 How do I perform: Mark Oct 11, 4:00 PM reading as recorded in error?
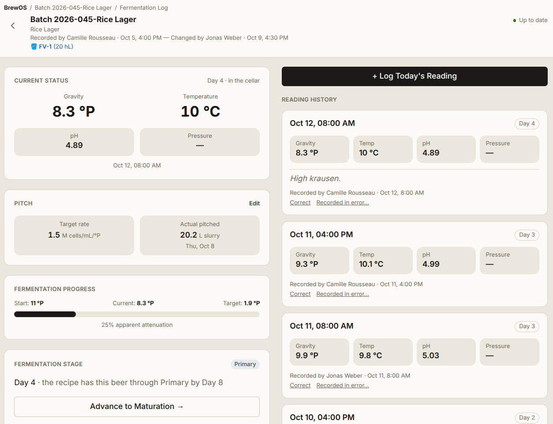pos(343,294)
